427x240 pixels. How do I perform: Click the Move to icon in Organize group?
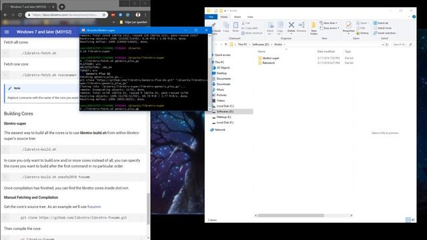(270, 25)
